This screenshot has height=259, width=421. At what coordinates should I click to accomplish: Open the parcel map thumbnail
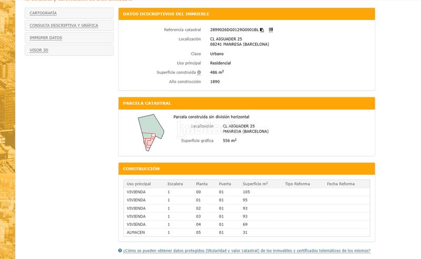coord(148,133)
